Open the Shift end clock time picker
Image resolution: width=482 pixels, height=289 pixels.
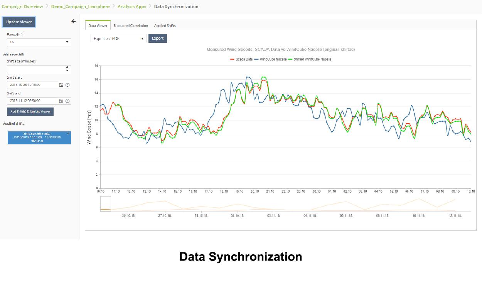[x=67, y=101]
